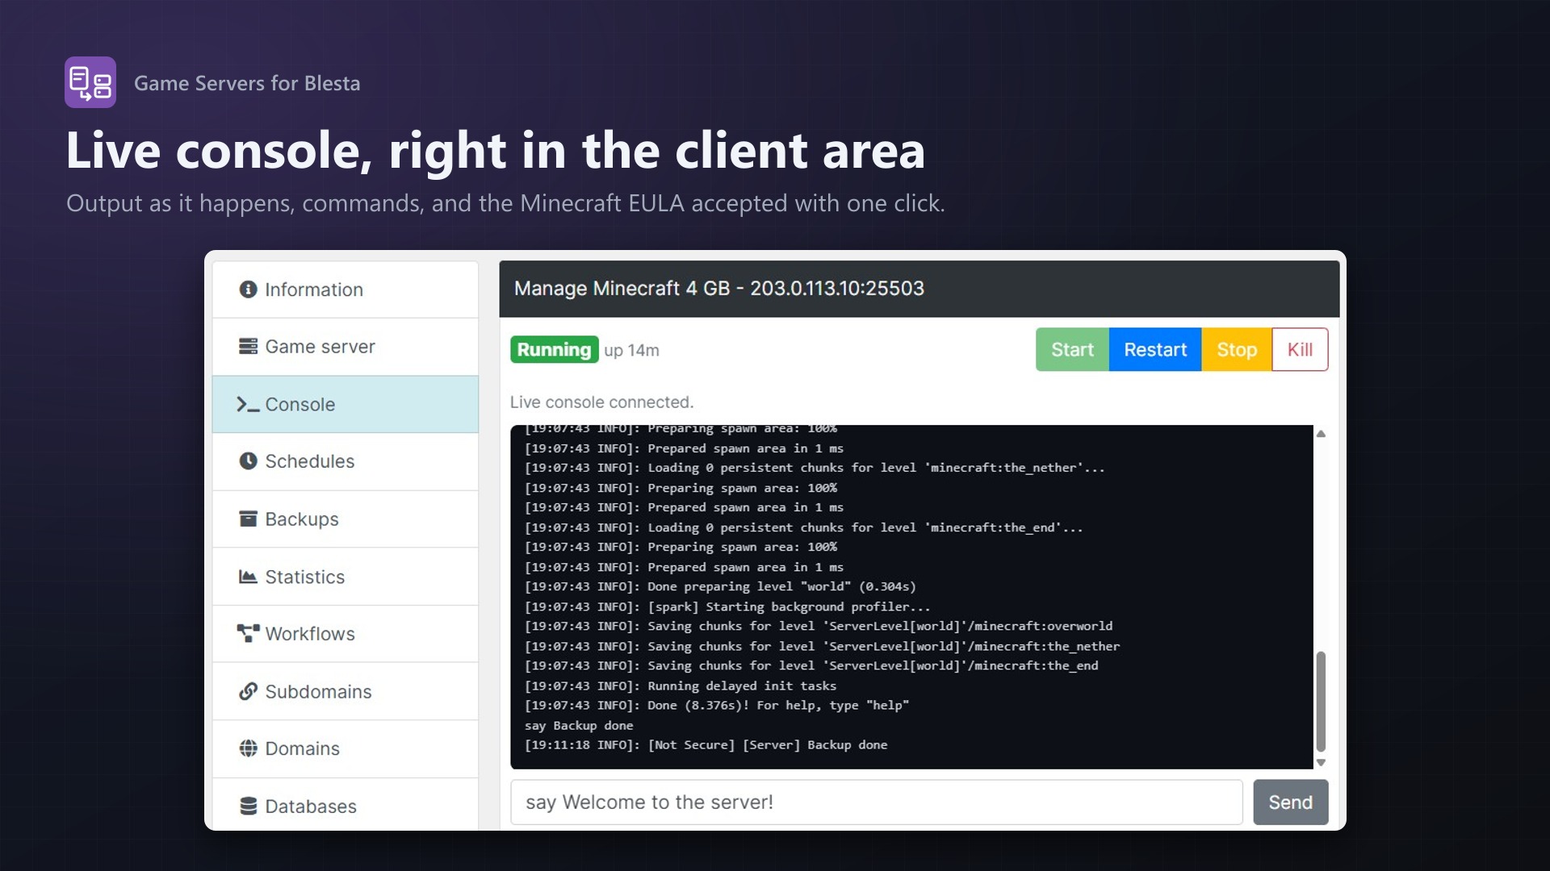This screenshot has height=871, width=1550.
Task: Click the red-outlined Kill button
Action: [x=1300, y=349]
